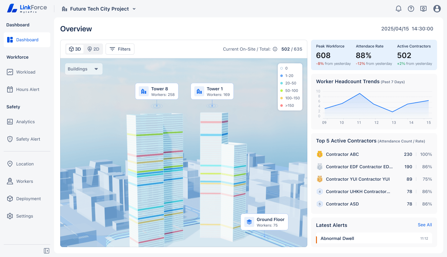
Task: Click the gold medal beside Contractor ABC
Action: click(x=320, y=154)
